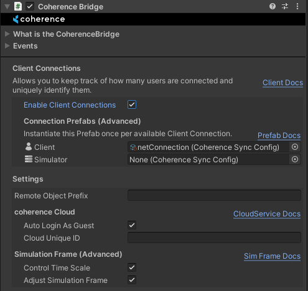The image size is (308, 291).
Task: Toggle the Enable Client Connections checkbox
Action: pos(132,104)
